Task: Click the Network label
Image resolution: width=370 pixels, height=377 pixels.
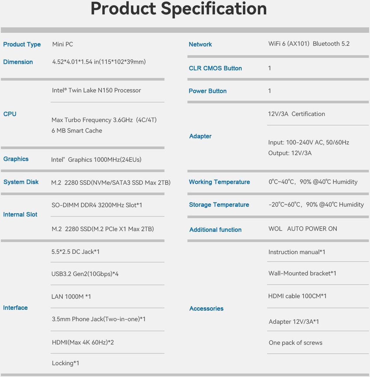Action: [x=200, y=44]
